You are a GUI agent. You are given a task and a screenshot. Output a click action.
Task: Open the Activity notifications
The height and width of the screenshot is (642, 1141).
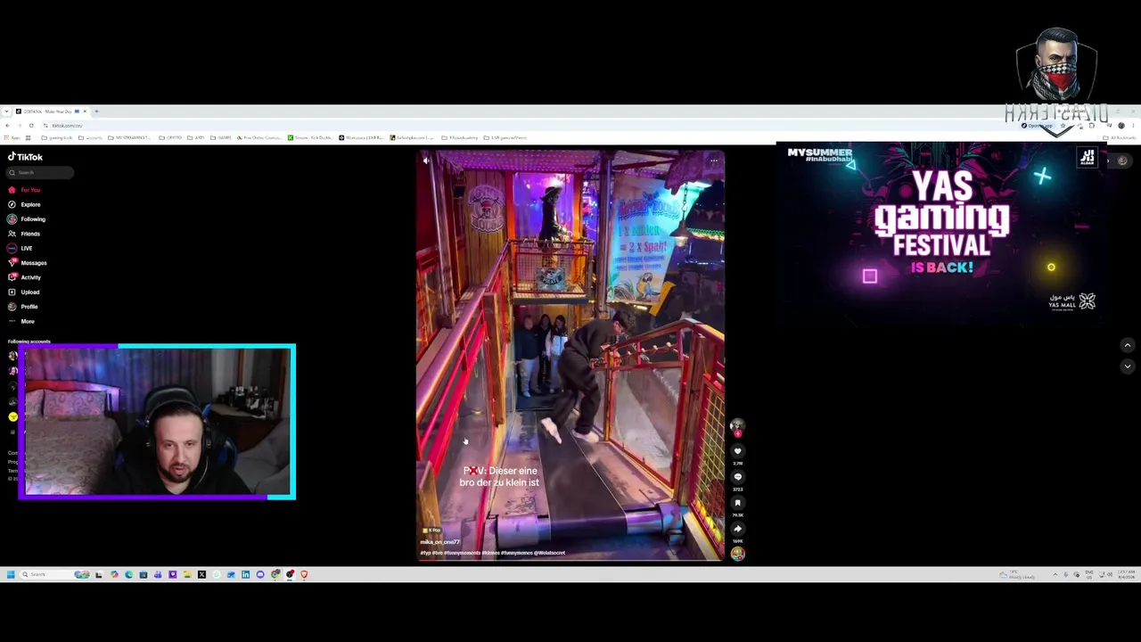[x=25, y=277]
